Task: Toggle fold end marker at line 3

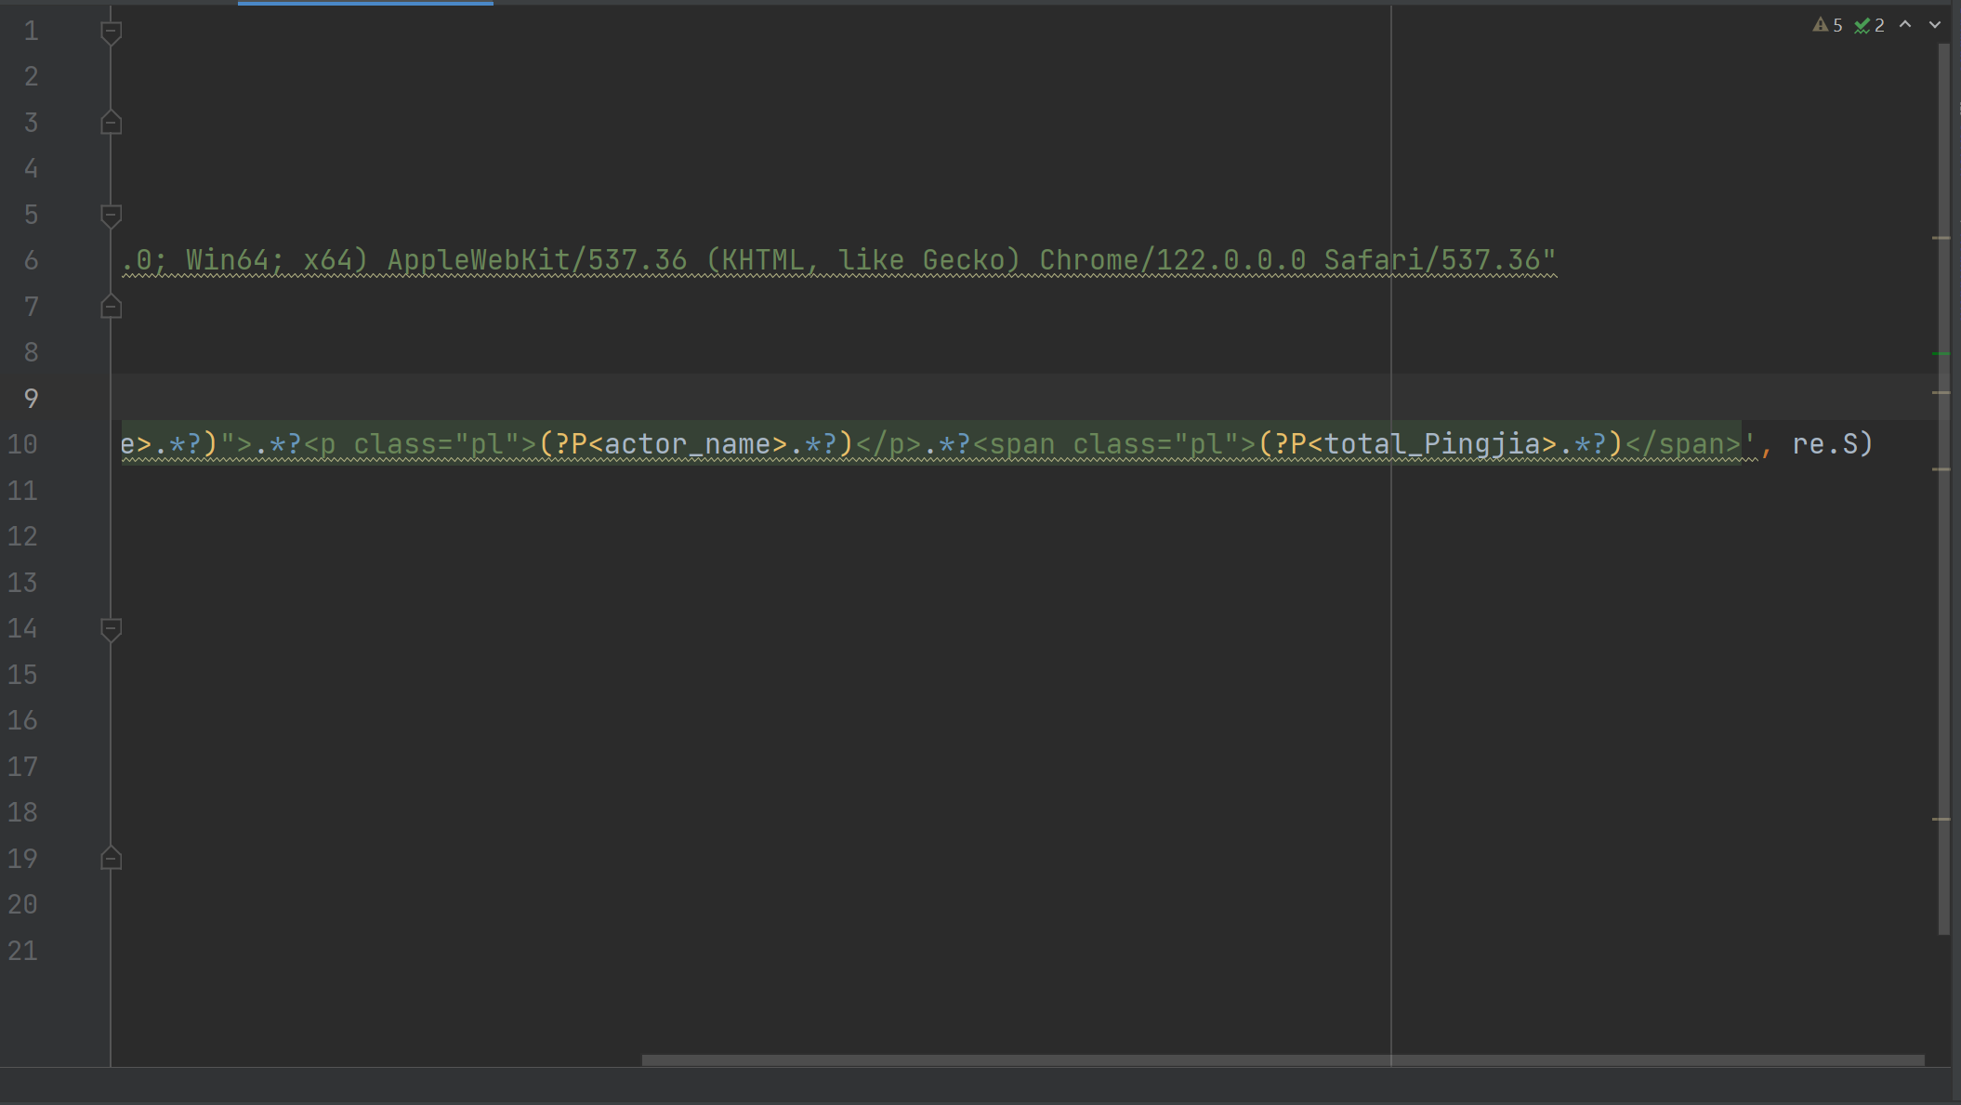Action: pos(111,123)
